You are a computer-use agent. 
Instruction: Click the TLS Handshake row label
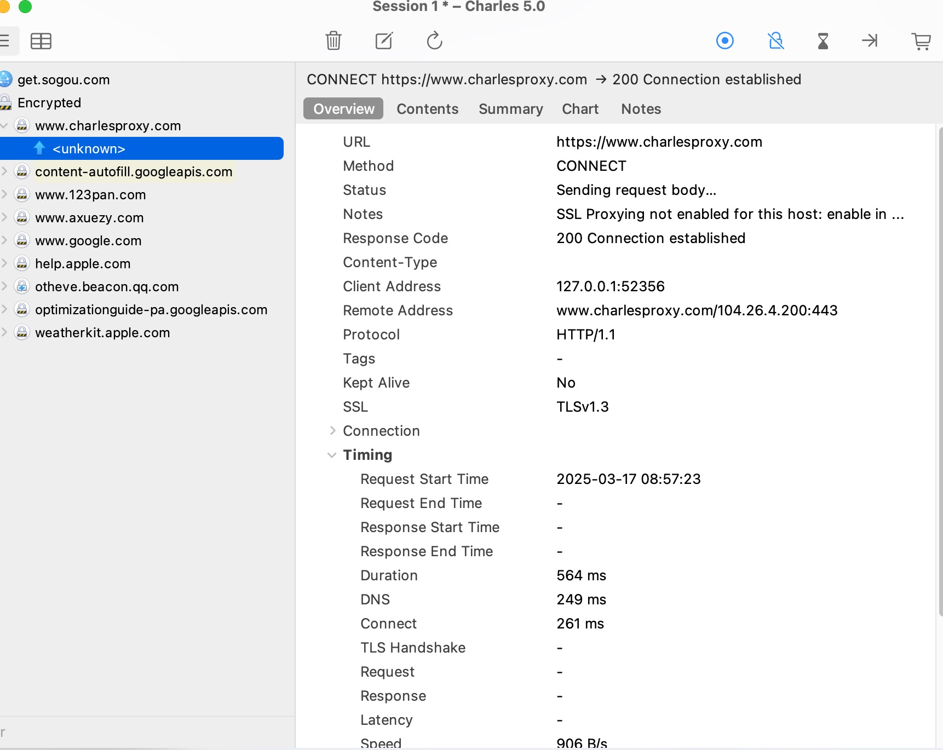pos(413,648)
